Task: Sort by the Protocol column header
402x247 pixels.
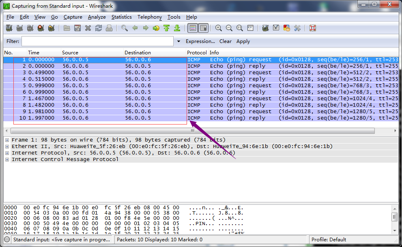Action: pos(197,53)
